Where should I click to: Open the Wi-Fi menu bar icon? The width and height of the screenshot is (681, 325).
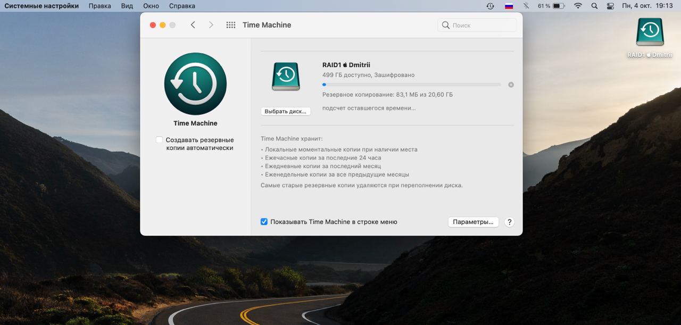tap(578, 6)
